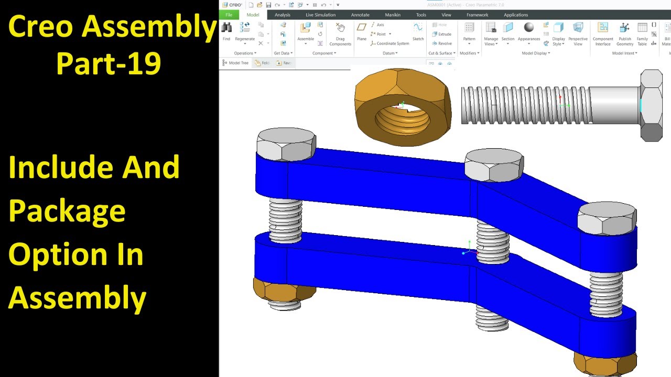Screen dimensions: 671x377
Task: Open the Annotate ribbon tab
Action: [x=360, y=15]
